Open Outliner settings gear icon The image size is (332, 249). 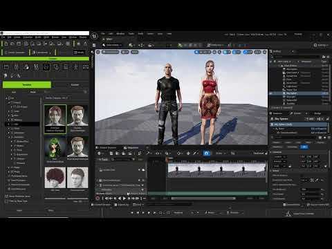point(328,57)
